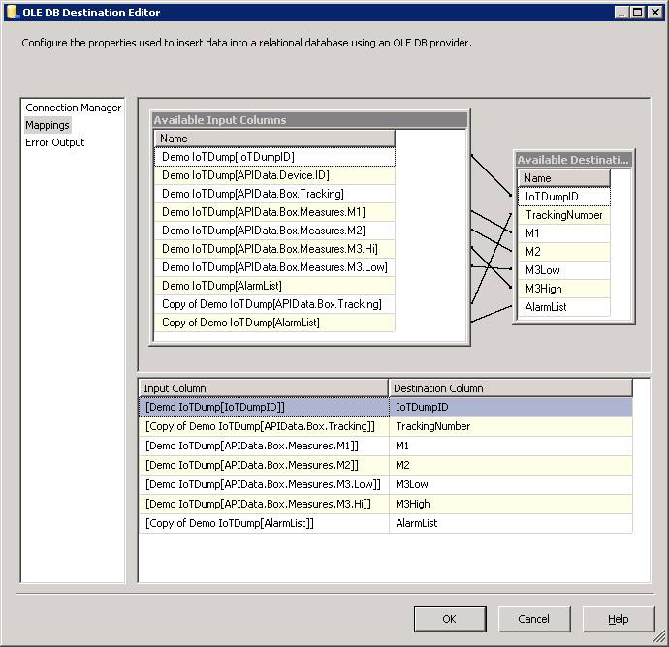669x647 pixels.
Task: Select M3Low destination cell in grid
Action: tap(511, 484)
